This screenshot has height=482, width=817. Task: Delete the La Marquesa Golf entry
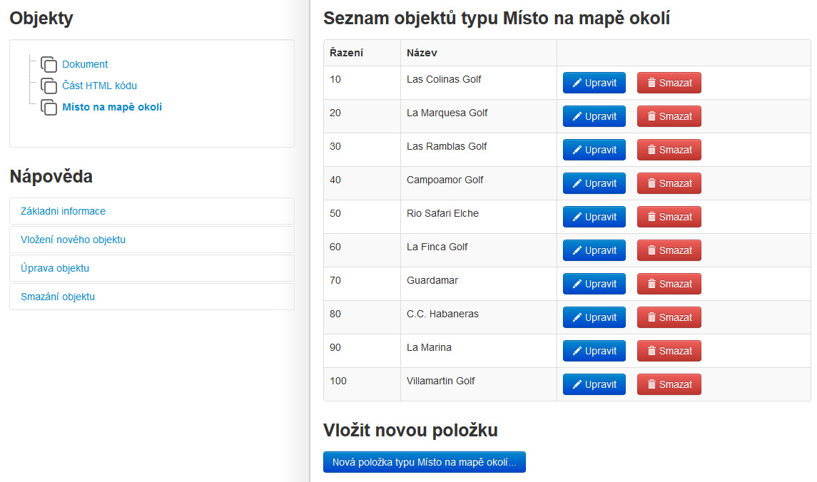669,116
